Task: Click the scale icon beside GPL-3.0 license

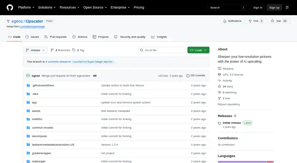Action: pyautogui.click(x=219, y=74)
